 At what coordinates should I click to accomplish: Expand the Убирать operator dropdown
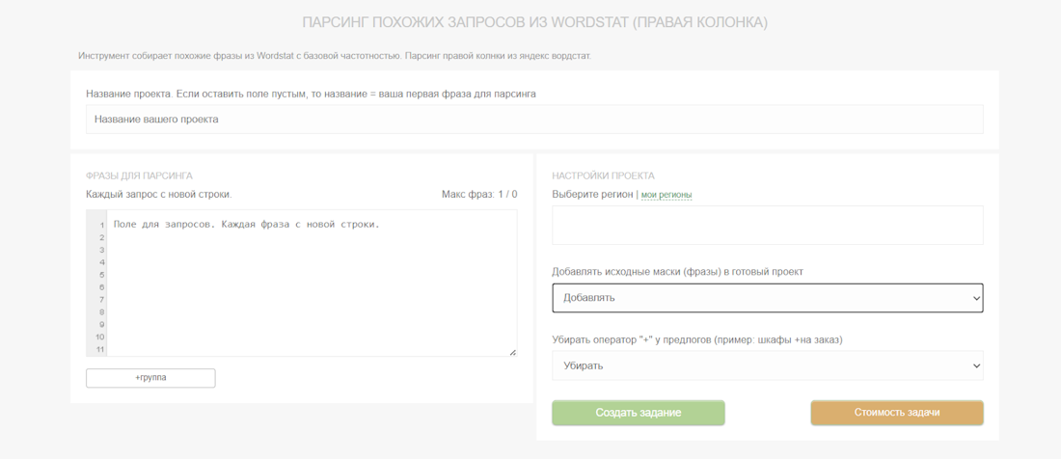tap(767, 365)
